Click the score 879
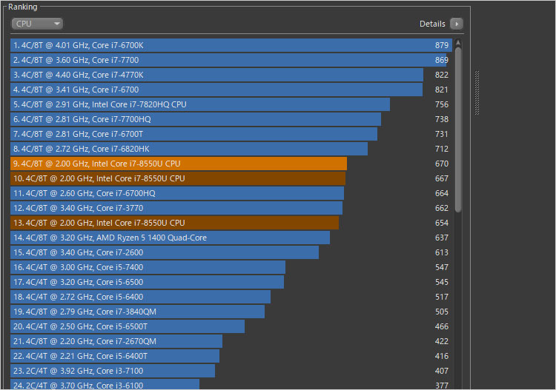Viewport: 556px width, 390px height. click(442, 45)
